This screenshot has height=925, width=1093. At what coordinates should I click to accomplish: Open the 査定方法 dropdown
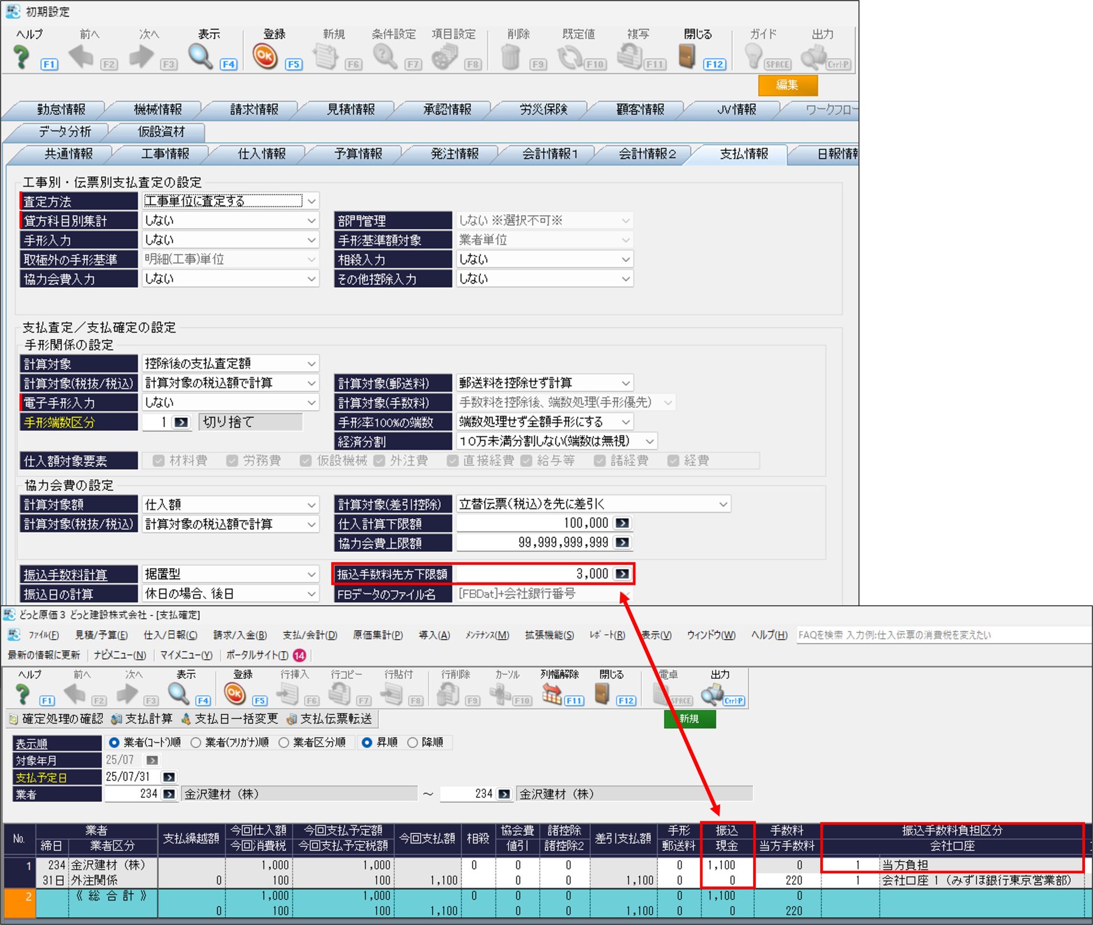pyautogui.click(x=311, y=201)
